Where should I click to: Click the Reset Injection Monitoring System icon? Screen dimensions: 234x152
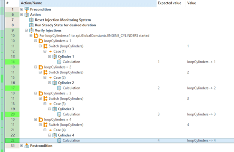click(x=31, y=20)
